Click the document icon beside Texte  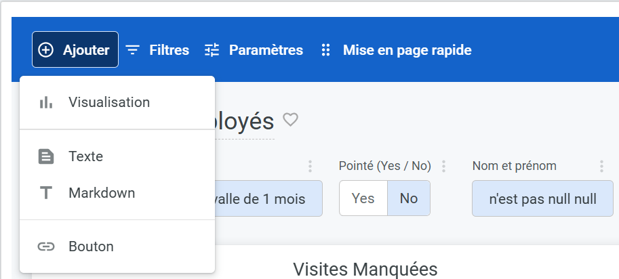[x=46, y=157]
